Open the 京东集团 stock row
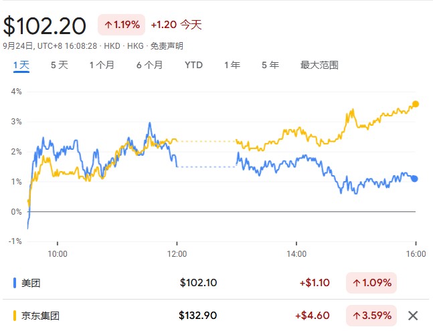Screen dimensions: 433x331 pyautogui.click(x=41, y=315)
